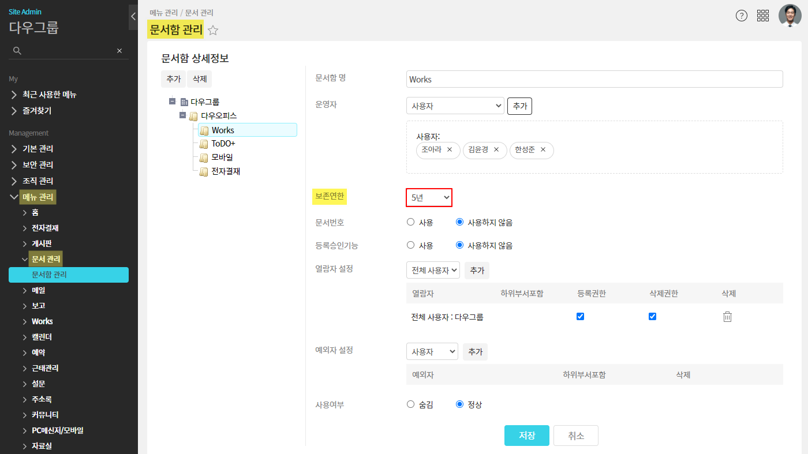808x454 pixels.
Task: Collapse the left sidebar with arrow
Action: (x=133, y=17)
